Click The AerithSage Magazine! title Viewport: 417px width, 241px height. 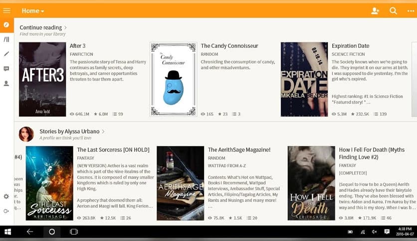239,150
